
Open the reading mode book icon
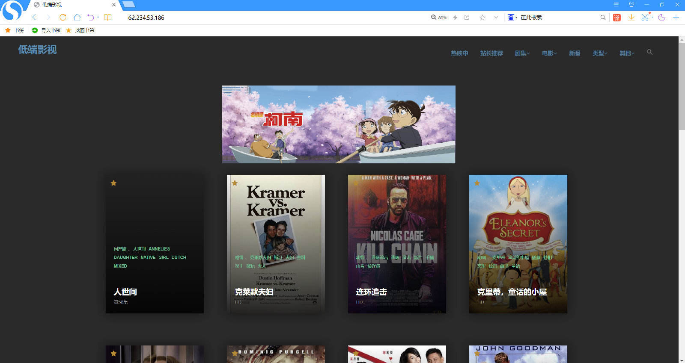107,18
